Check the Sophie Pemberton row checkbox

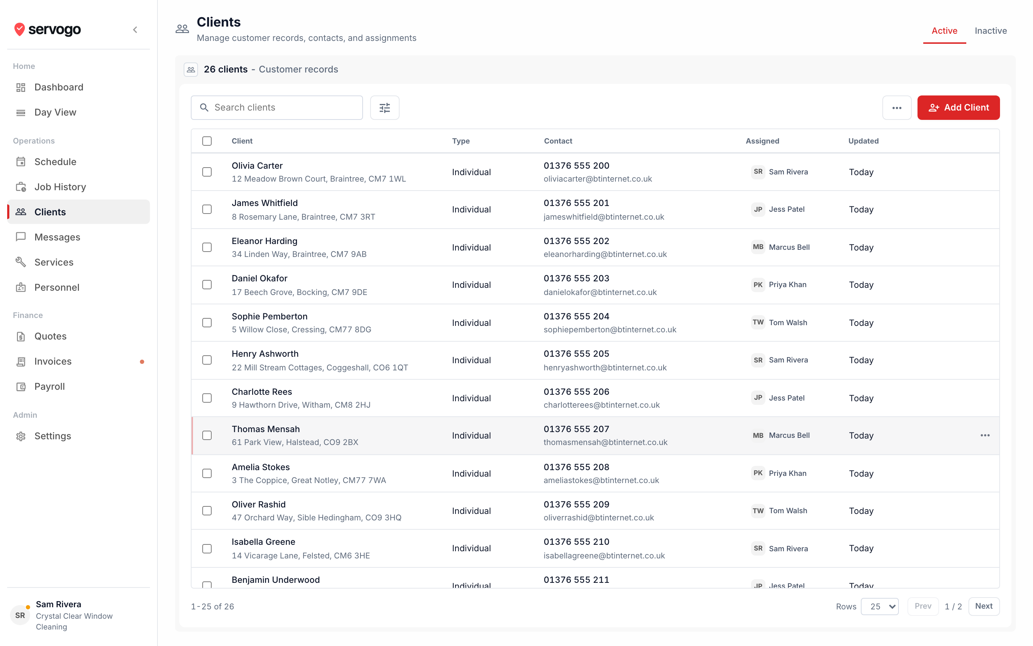pos(207,323)
